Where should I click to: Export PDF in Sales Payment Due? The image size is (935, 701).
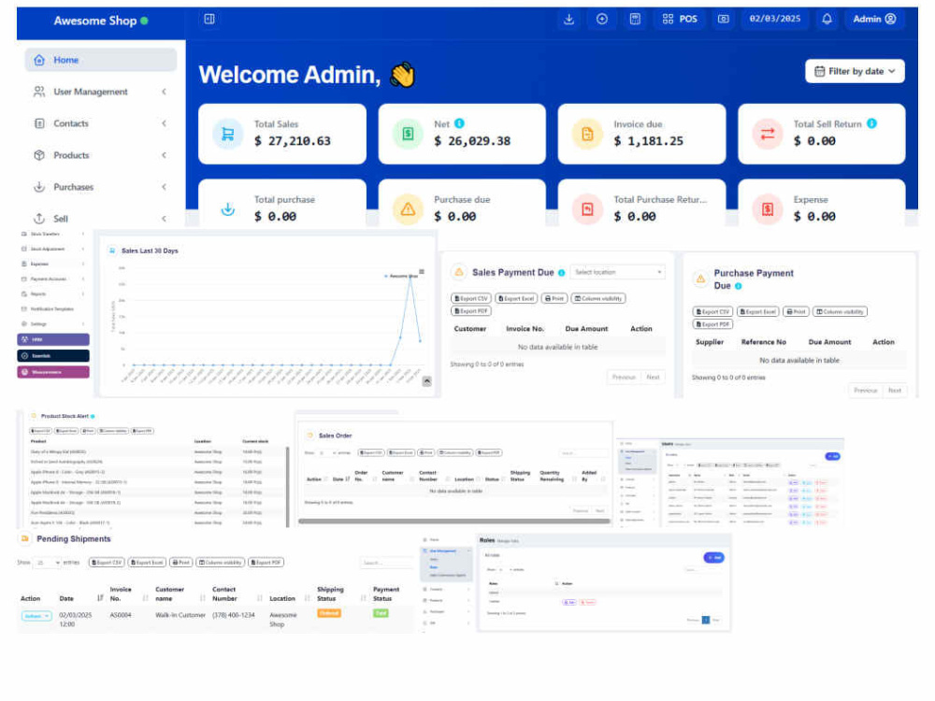471,310
